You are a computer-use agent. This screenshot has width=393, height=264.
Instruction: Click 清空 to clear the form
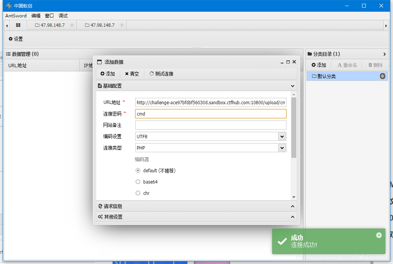point(132,74)
